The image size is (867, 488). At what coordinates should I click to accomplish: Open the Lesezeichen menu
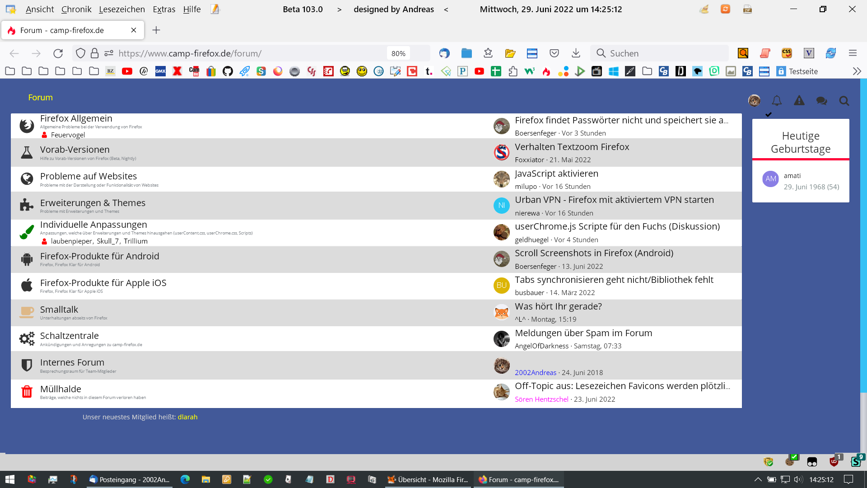pos(122,9)
